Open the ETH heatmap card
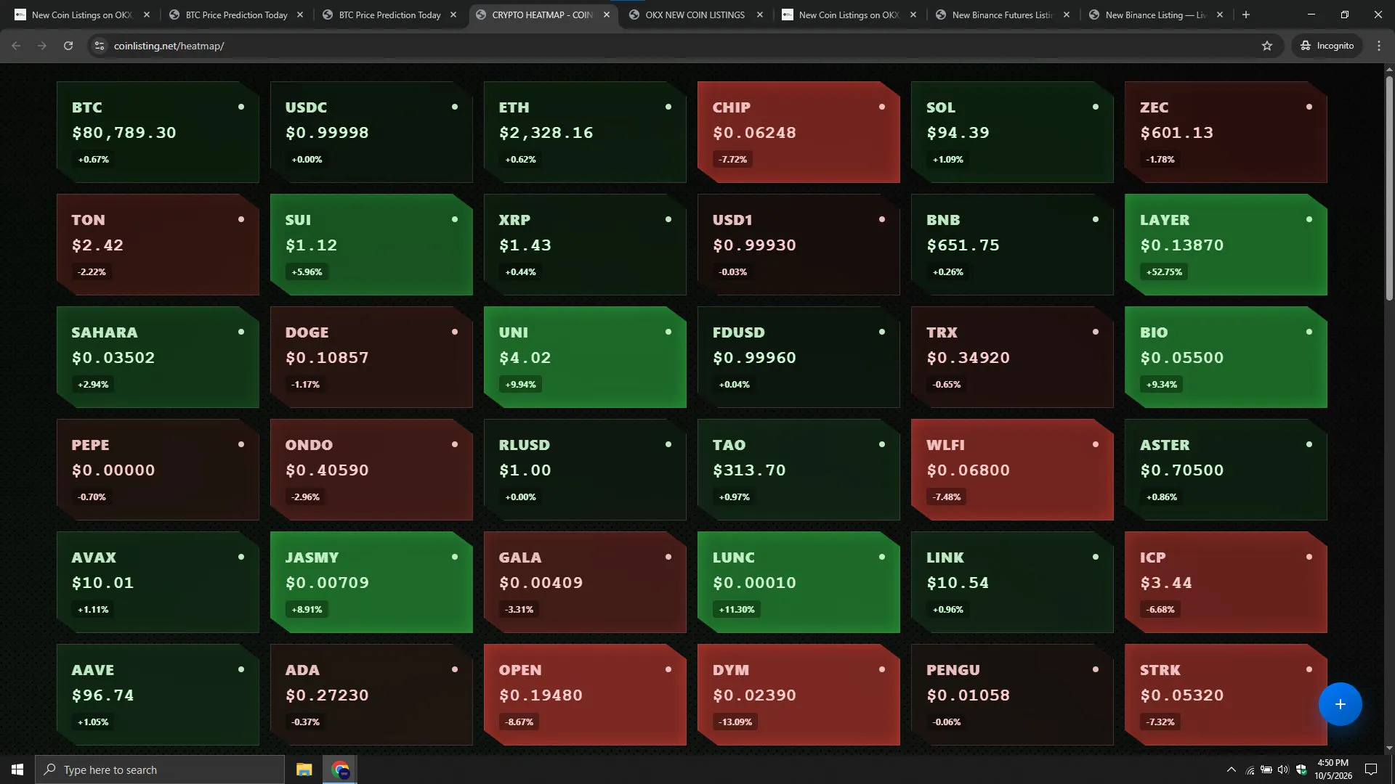The image size is (1395, 784). [585, 132]
